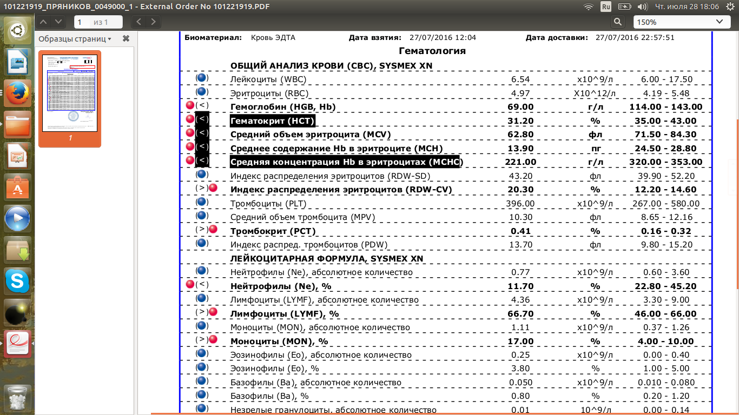Open Ubuntu Software Center from dock

[18, 187]
